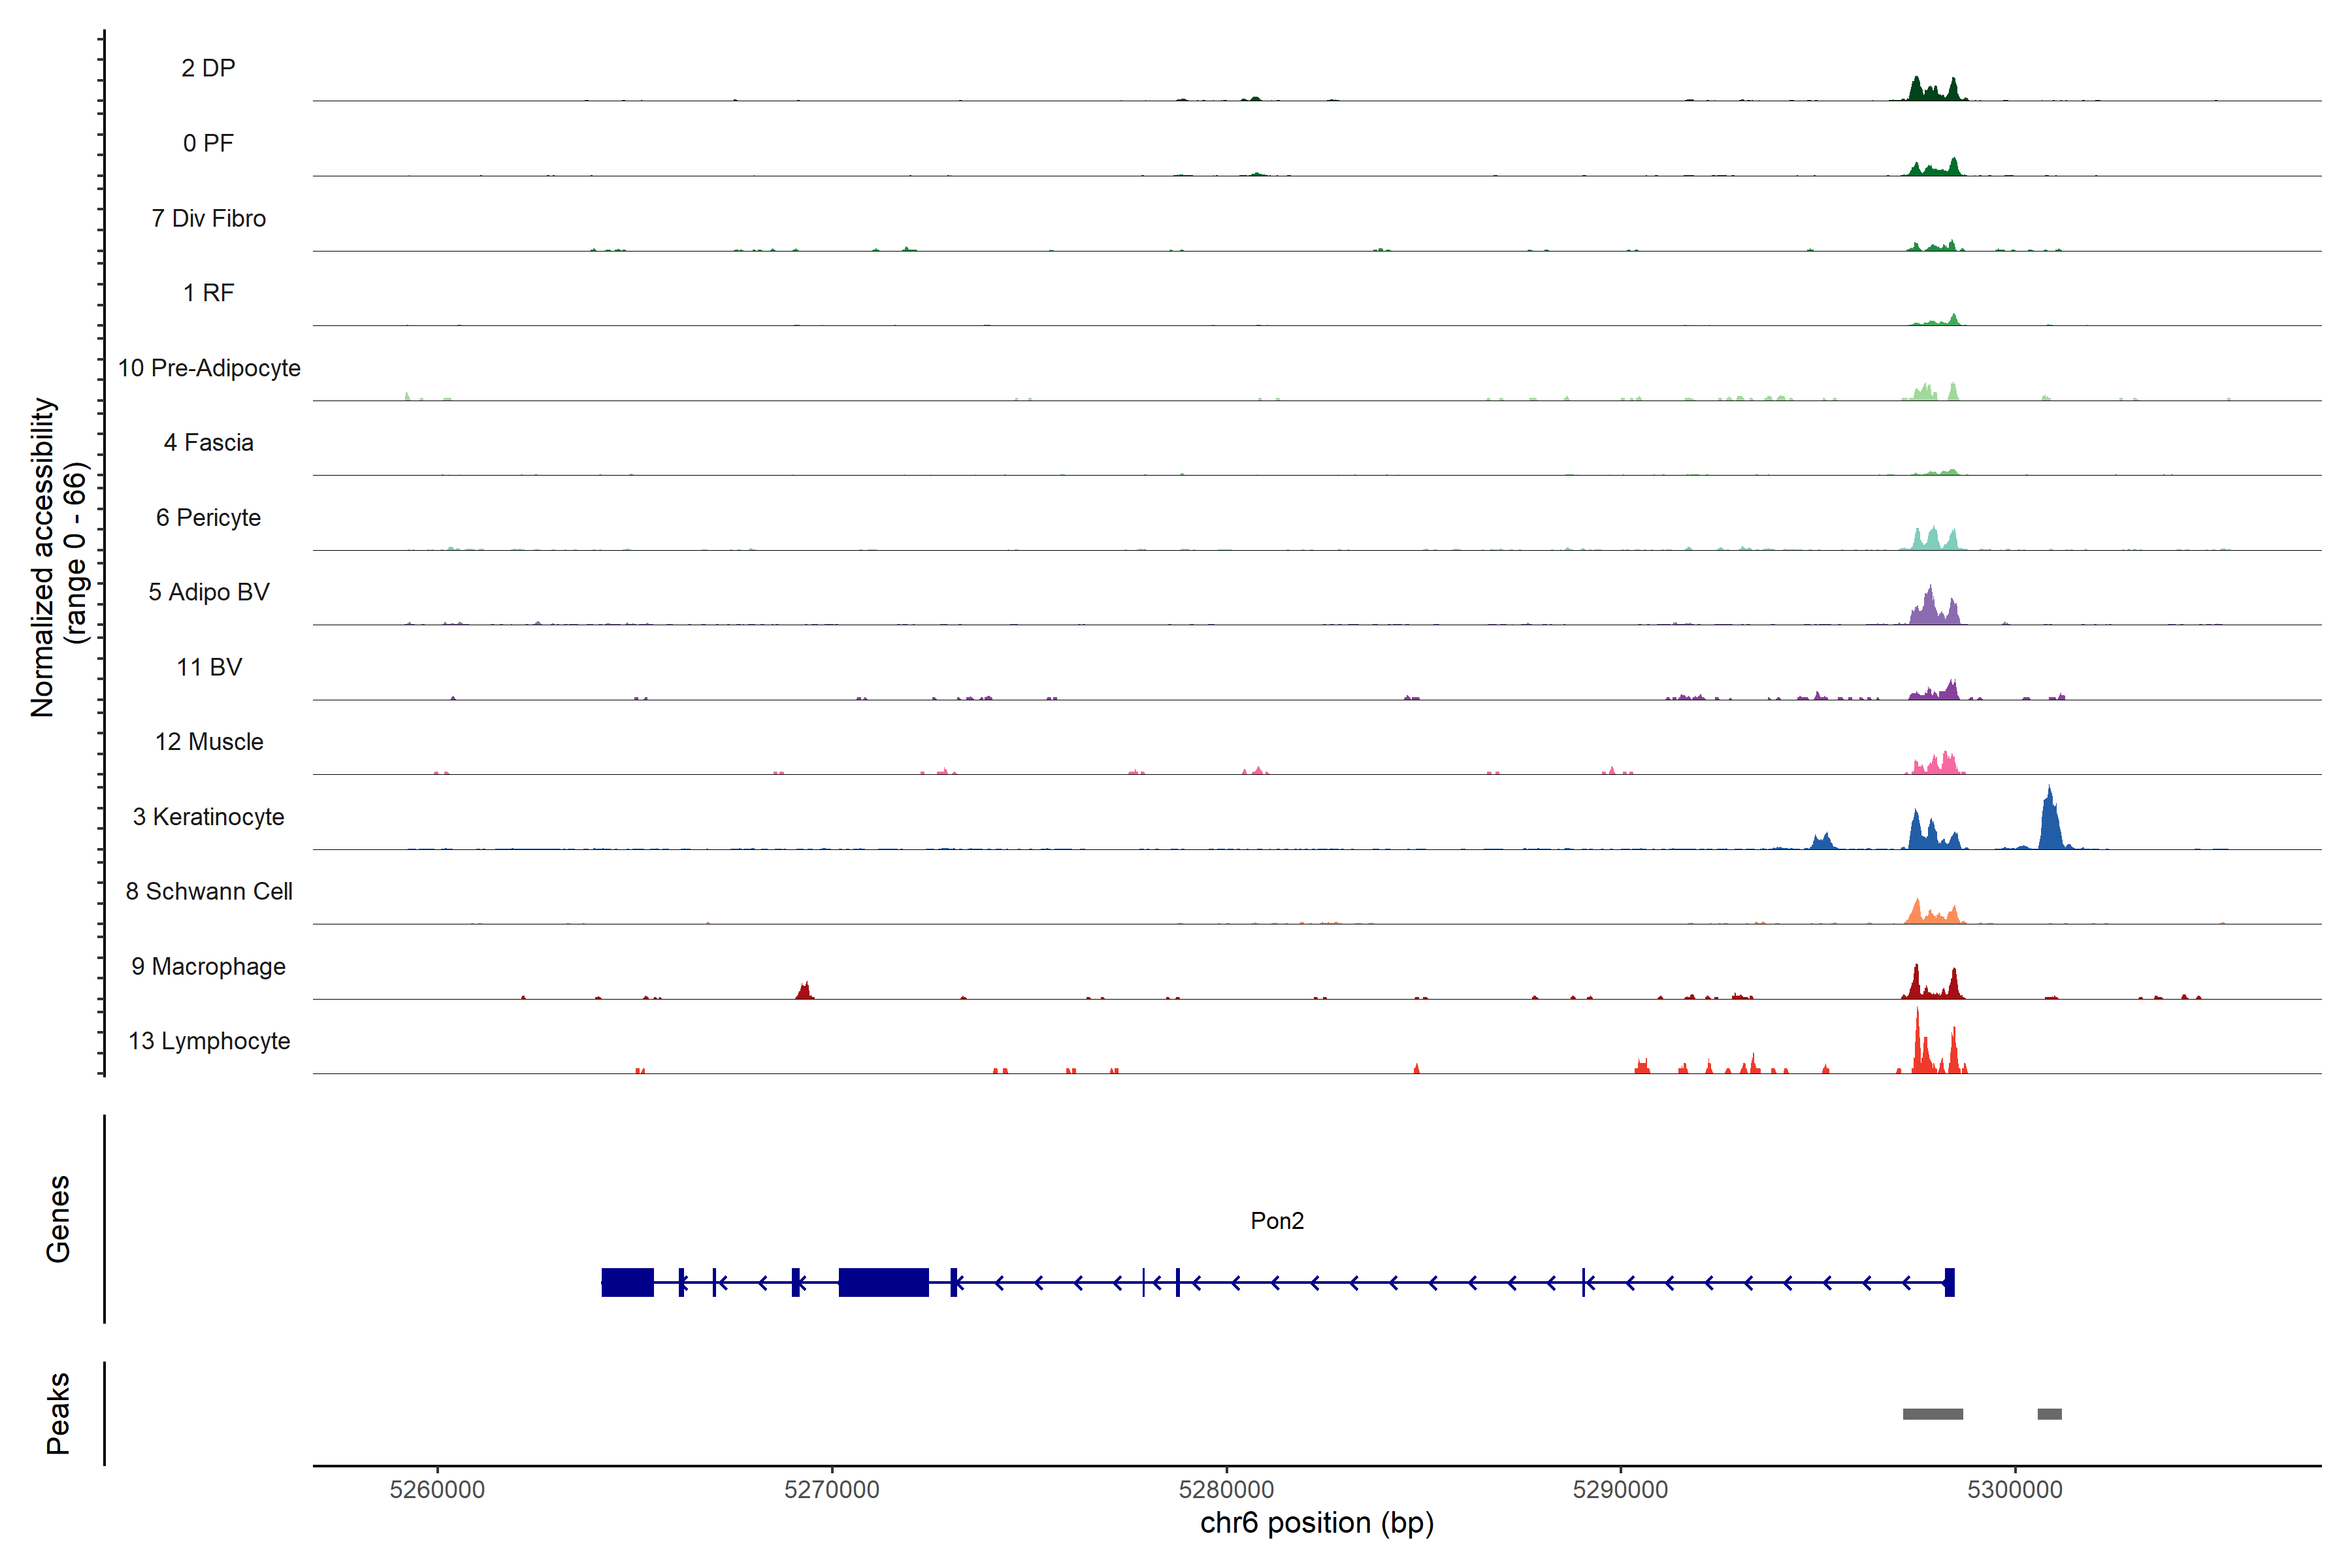
Task: Click the 8 Schwann Cell label
Action: (208, 891)
